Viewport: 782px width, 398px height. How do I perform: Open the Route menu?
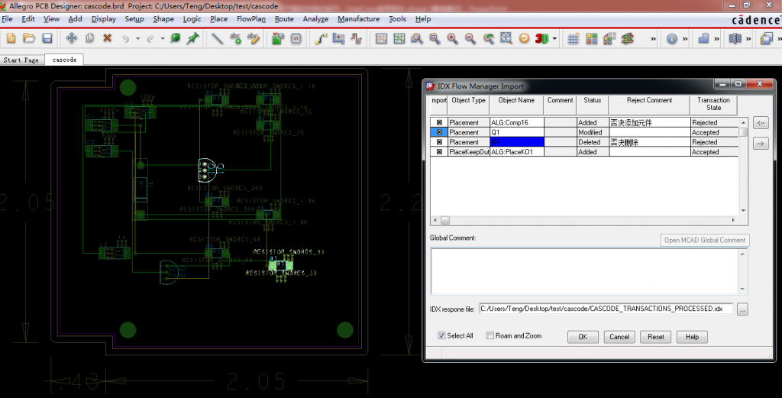[x=284, y=19]
